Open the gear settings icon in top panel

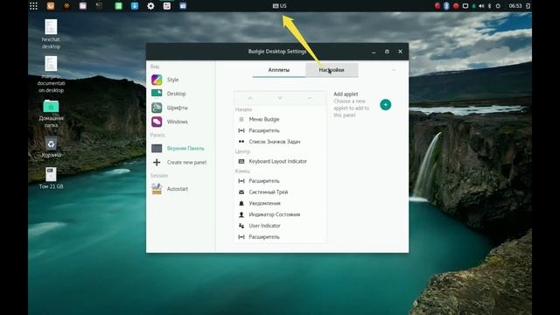tap(150, 6)
